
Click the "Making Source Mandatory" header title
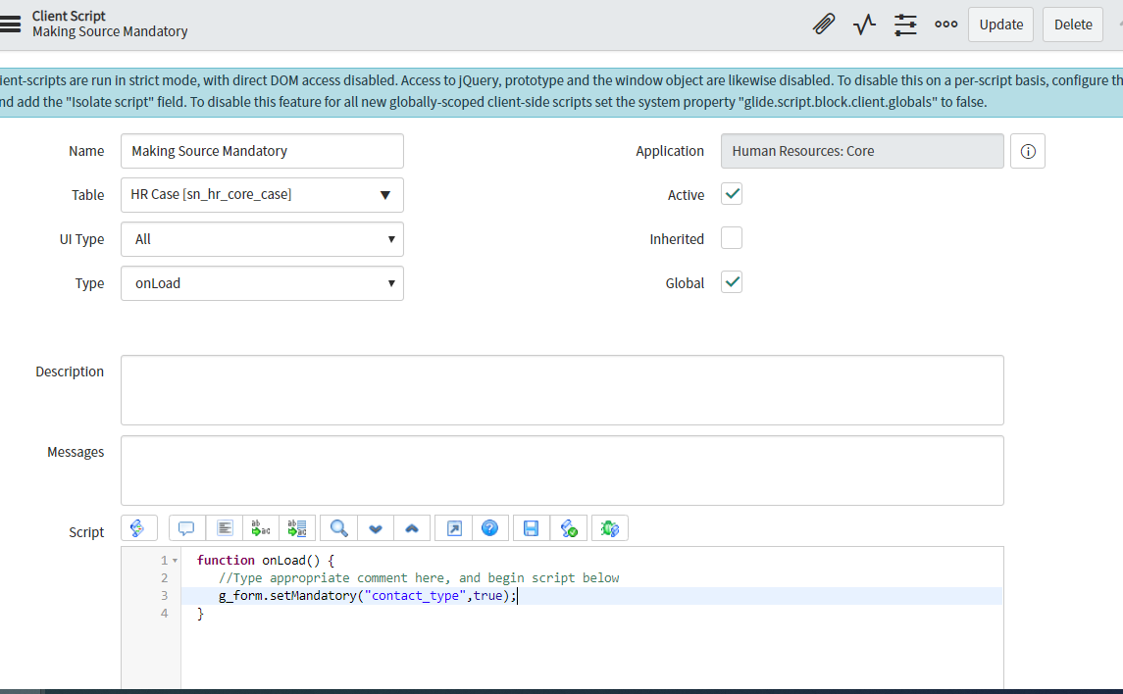pyautogui.click(x=110, y=31)
